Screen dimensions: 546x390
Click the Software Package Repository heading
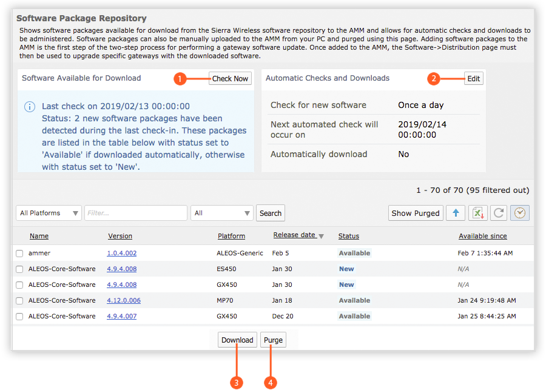tap(81, 18)
